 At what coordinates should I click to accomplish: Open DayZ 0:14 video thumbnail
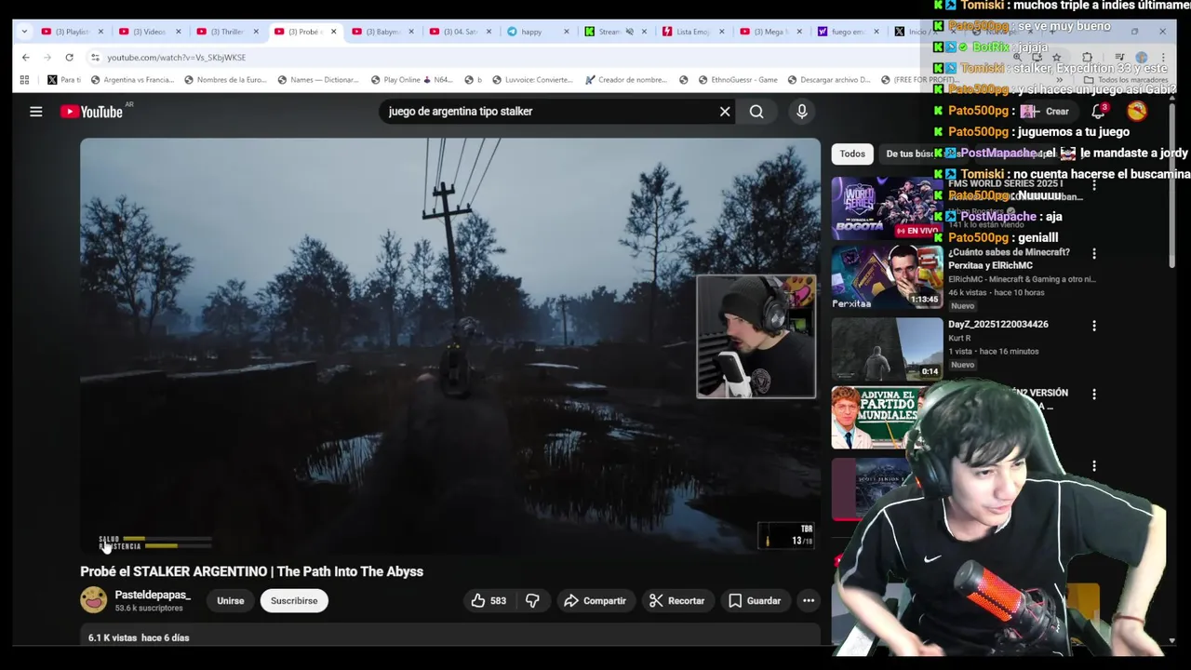click(887, 349)
